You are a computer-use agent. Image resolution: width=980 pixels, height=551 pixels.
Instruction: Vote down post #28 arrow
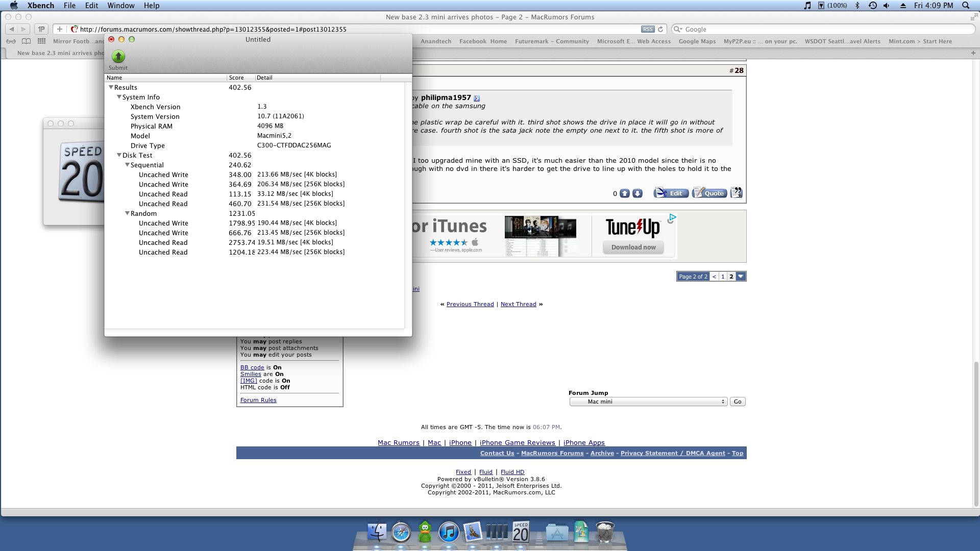(638, 194)
